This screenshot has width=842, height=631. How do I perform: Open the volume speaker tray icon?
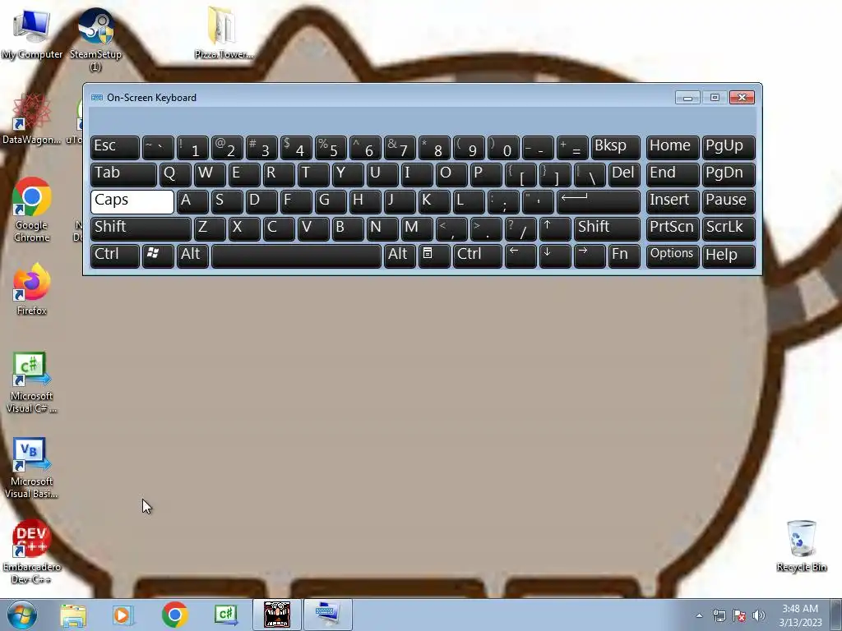759,615
